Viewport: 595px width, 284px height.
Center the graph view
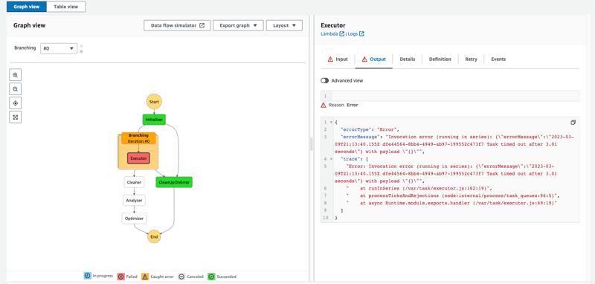tap(16, 103)
